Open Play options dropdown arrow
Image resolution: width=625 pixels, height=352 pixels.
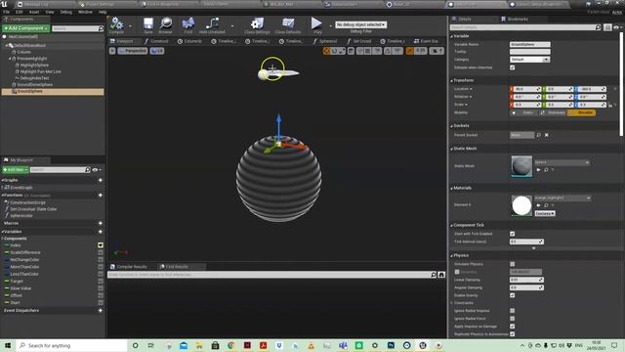pos(330,26)
